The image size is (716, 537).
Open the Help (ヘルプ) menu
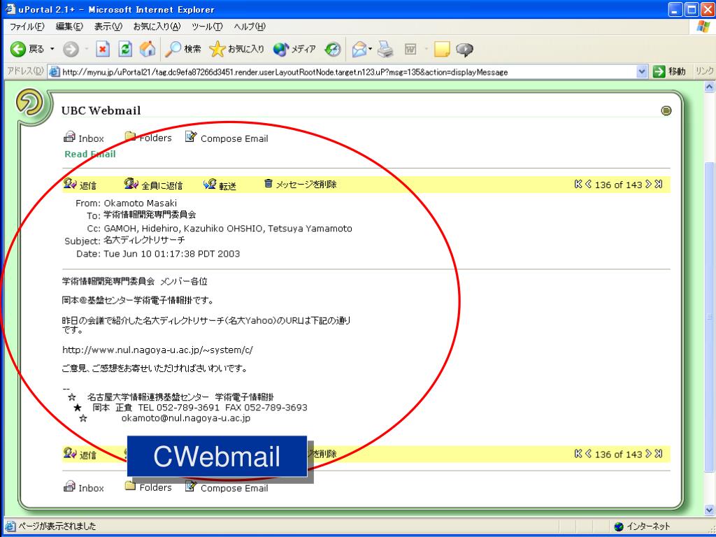[250, 27]
